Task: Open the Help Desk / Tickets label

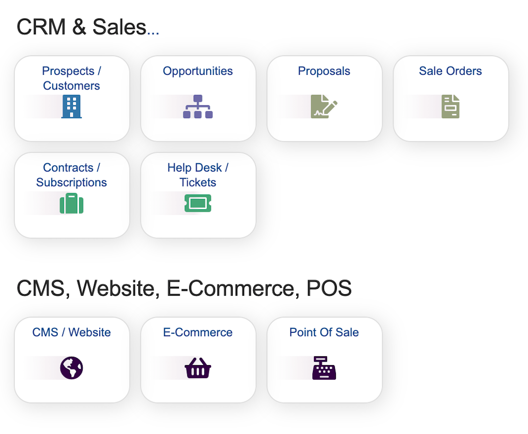Action: pyautogui.click(x=198, y=175)
